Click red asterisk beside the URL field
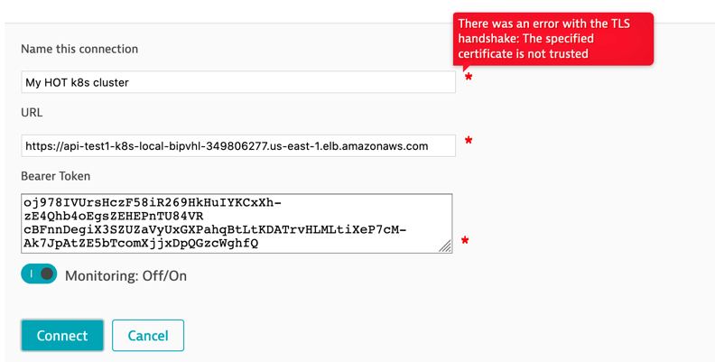Viewport: 715px width, 362px height. (469, 141)
